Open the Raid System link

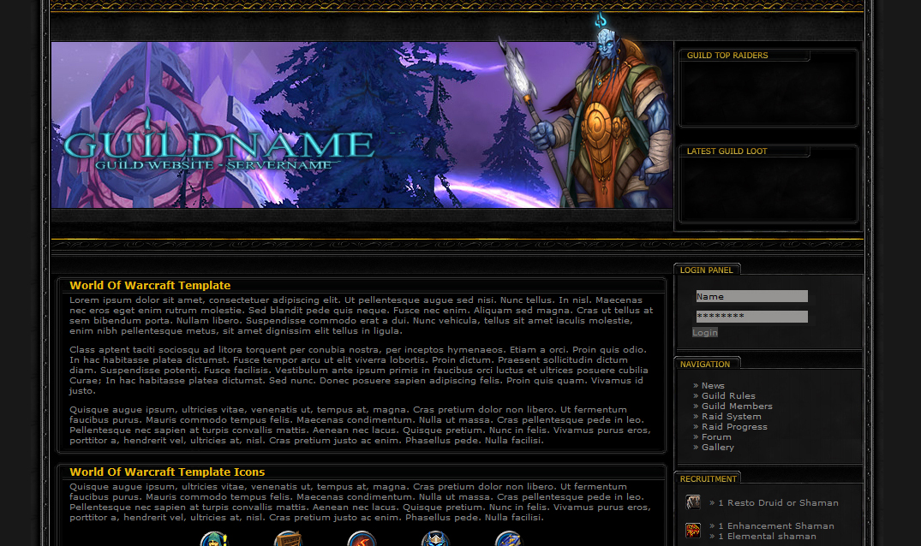(732, 417)
